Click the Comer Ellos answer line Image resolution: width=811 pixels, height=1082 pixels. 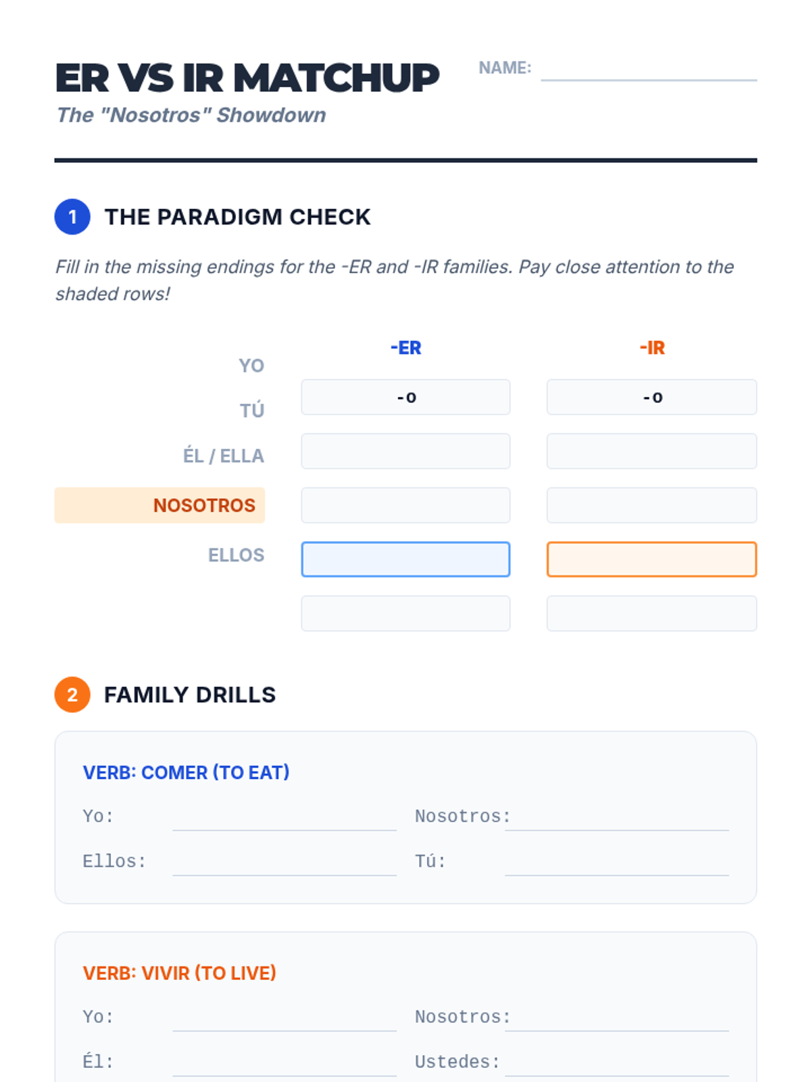coord(285,865)
